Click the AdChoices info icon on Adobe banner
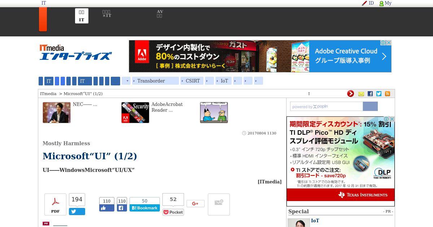Screen dimensions: 433x227 384,43
